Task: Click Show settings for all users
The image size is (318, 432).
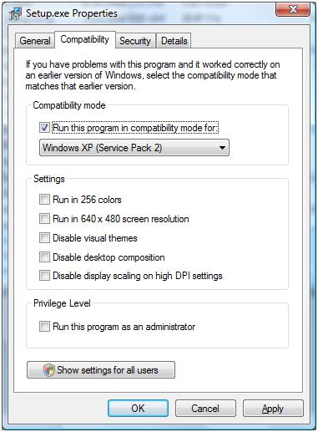Action: click(101, 370)
